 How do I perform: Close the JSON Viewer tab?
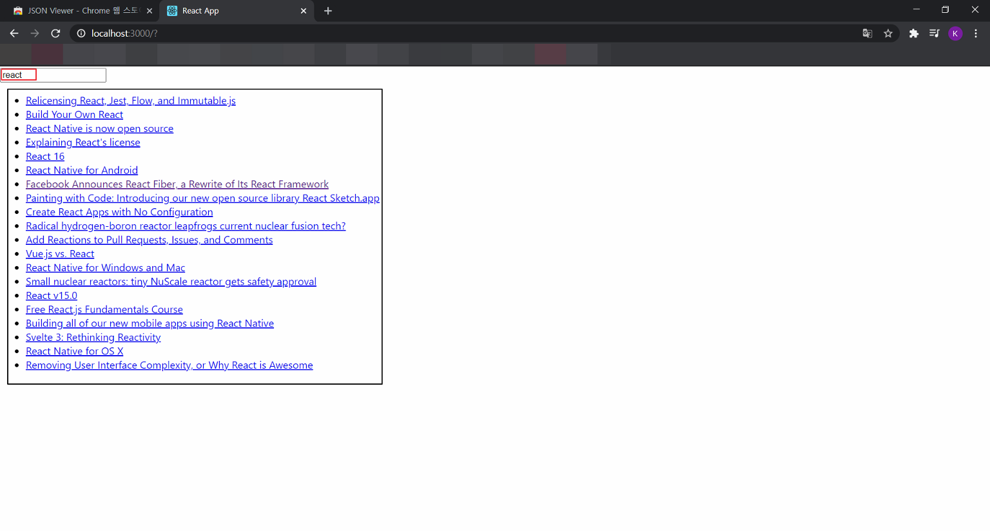pos(150,11)
